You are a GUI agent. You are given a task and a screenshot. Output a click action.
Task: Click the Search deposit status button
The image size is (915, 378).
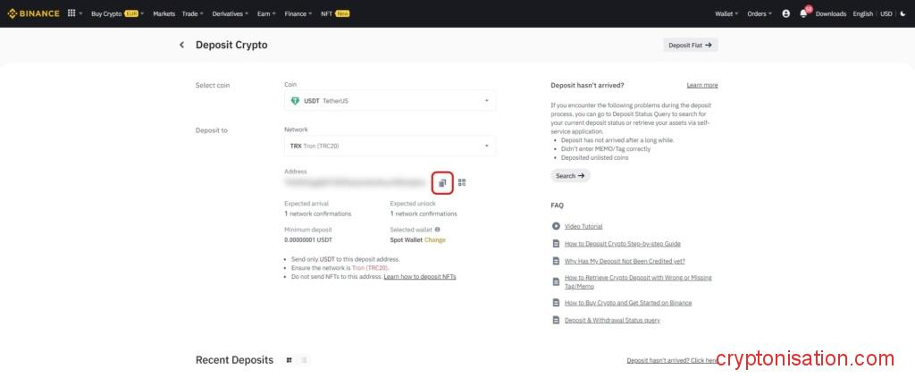tap(569, 176)
